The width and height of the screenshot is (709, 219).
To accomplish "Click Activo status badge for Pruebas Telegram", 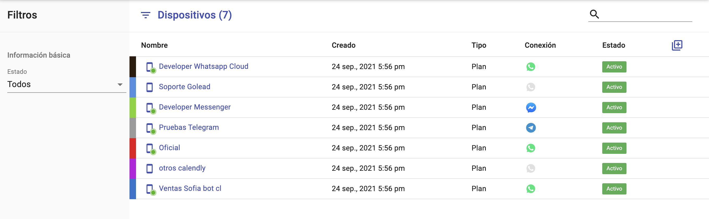I will (614, 128).
